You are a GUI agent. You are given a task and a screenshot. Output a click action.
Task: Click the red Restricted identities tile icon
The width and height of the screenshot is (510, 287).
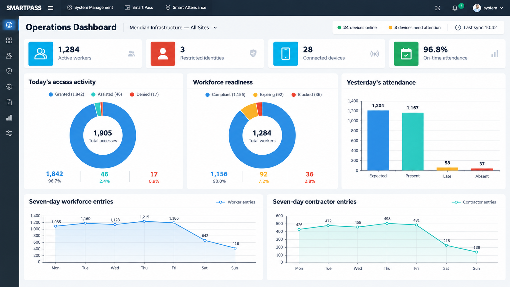pyautogui.click(x=163, y=54)
